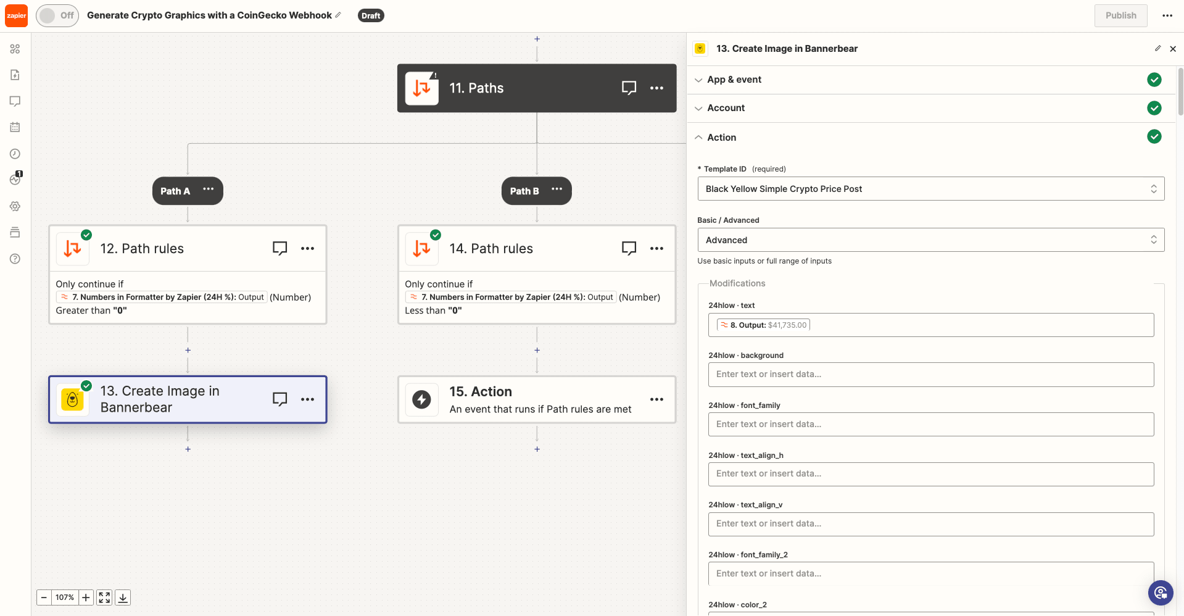Open the settings gear in the left sidebar
Image resolution: width=1184 pixels, height=616 pixels.
pos(15,206)
